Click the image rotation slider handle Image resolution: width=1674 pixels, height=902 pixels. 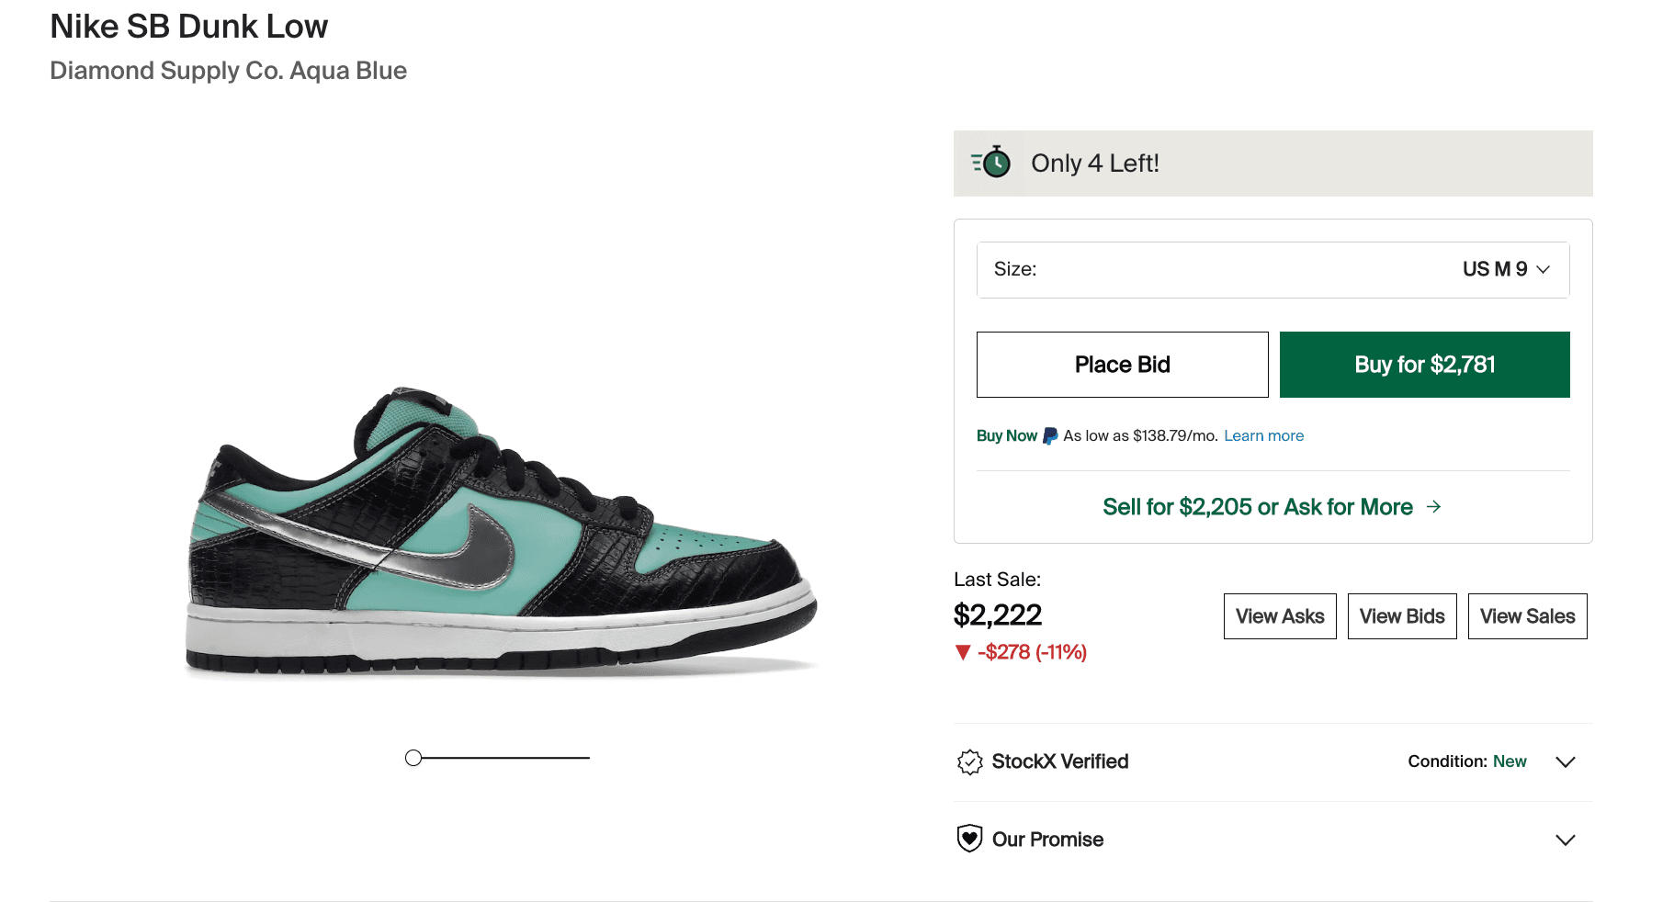click(413, 758)
